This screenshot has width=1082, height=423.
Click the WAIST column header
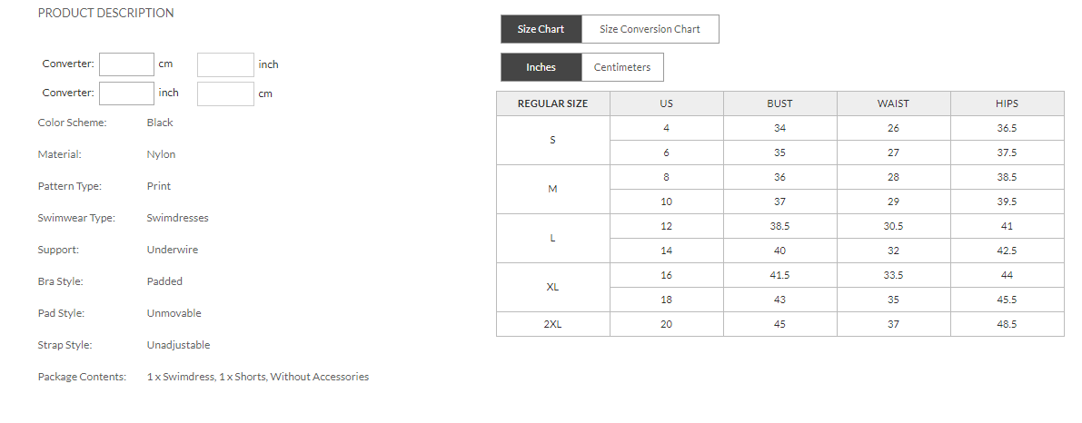(x=894, y=103)
